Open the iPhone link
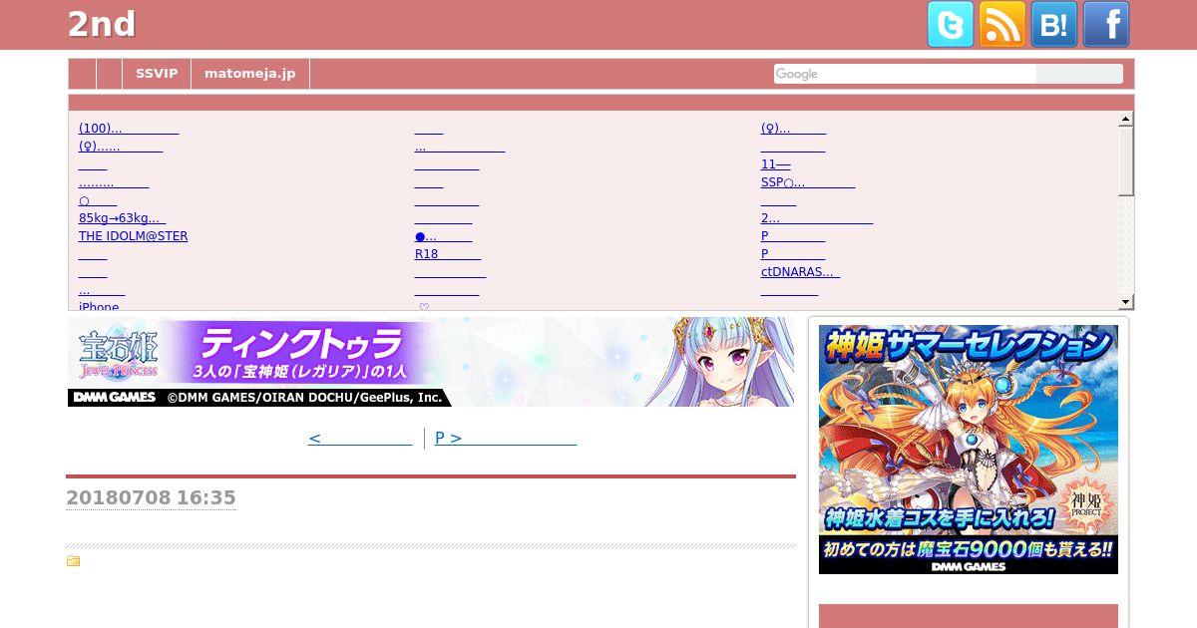 pos(99,307)
